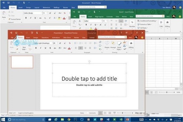This screenshot has width=183, height=122.
Task: Click Shapes gallery in PowerPoint
Action: click(107, 45)
